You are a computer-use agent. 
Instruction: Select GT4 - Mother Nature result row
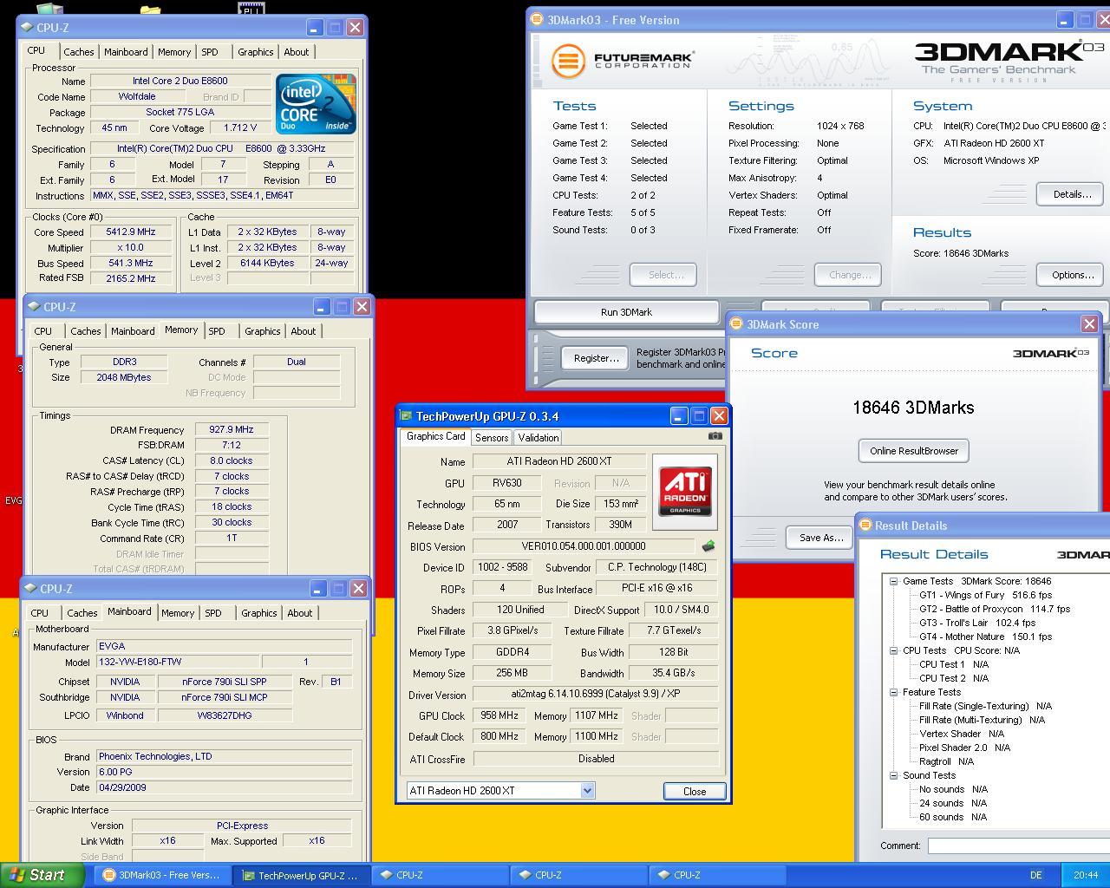tap(985, 637)
